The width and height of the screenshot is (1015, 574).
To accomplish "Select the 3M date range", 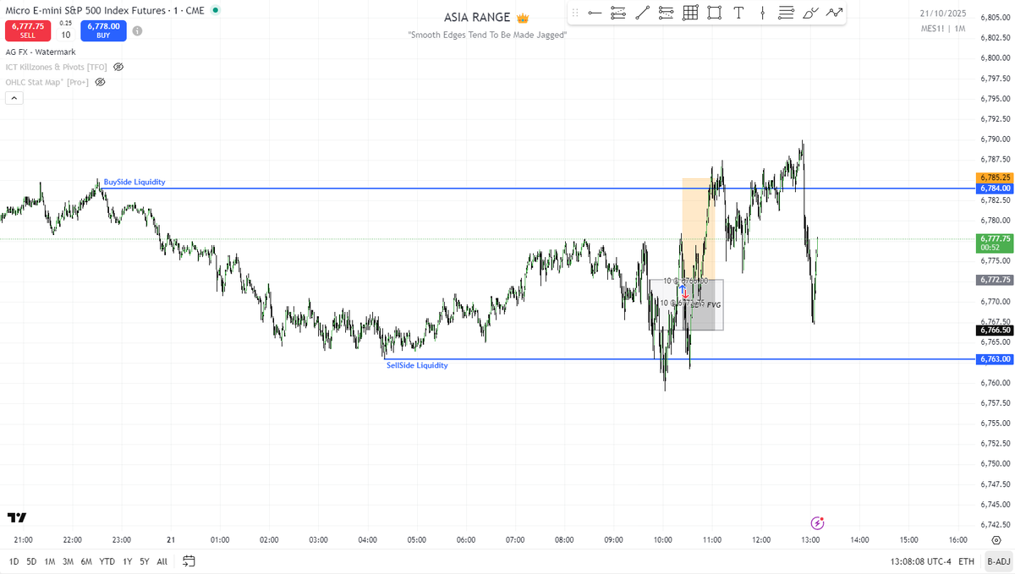I will coord(68,560).
